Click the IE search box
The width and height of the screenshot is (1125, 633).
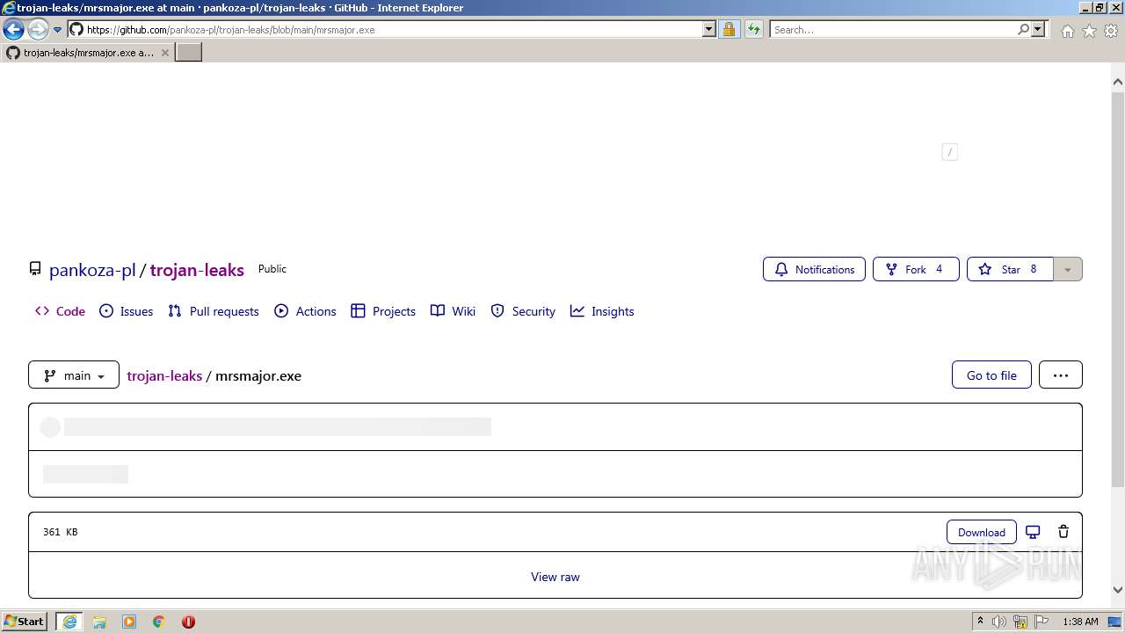[893, 29]
